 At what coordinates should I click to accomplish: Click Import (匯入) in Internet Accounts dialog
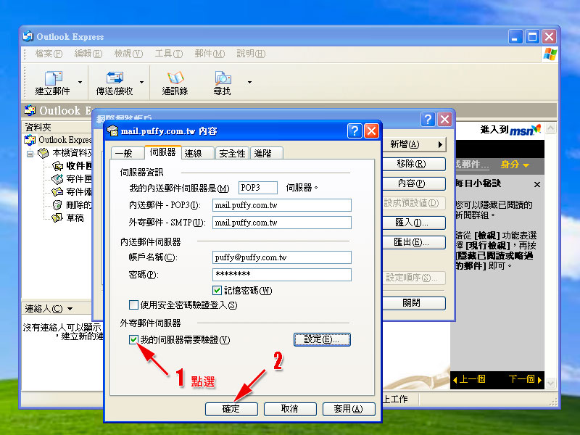tap(413, 223)
